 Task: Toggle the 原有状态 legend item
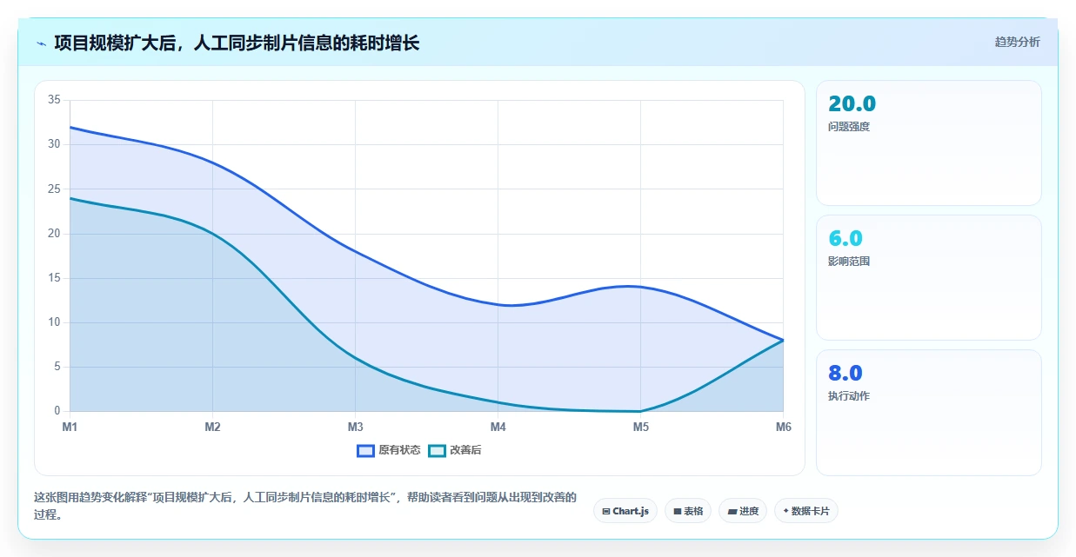pos(388,450)
